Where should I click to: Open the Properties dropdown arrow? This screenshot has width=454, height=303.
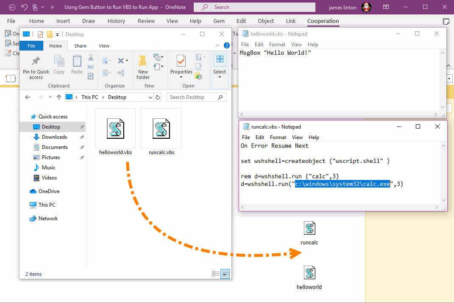click(x=181, y=77)
